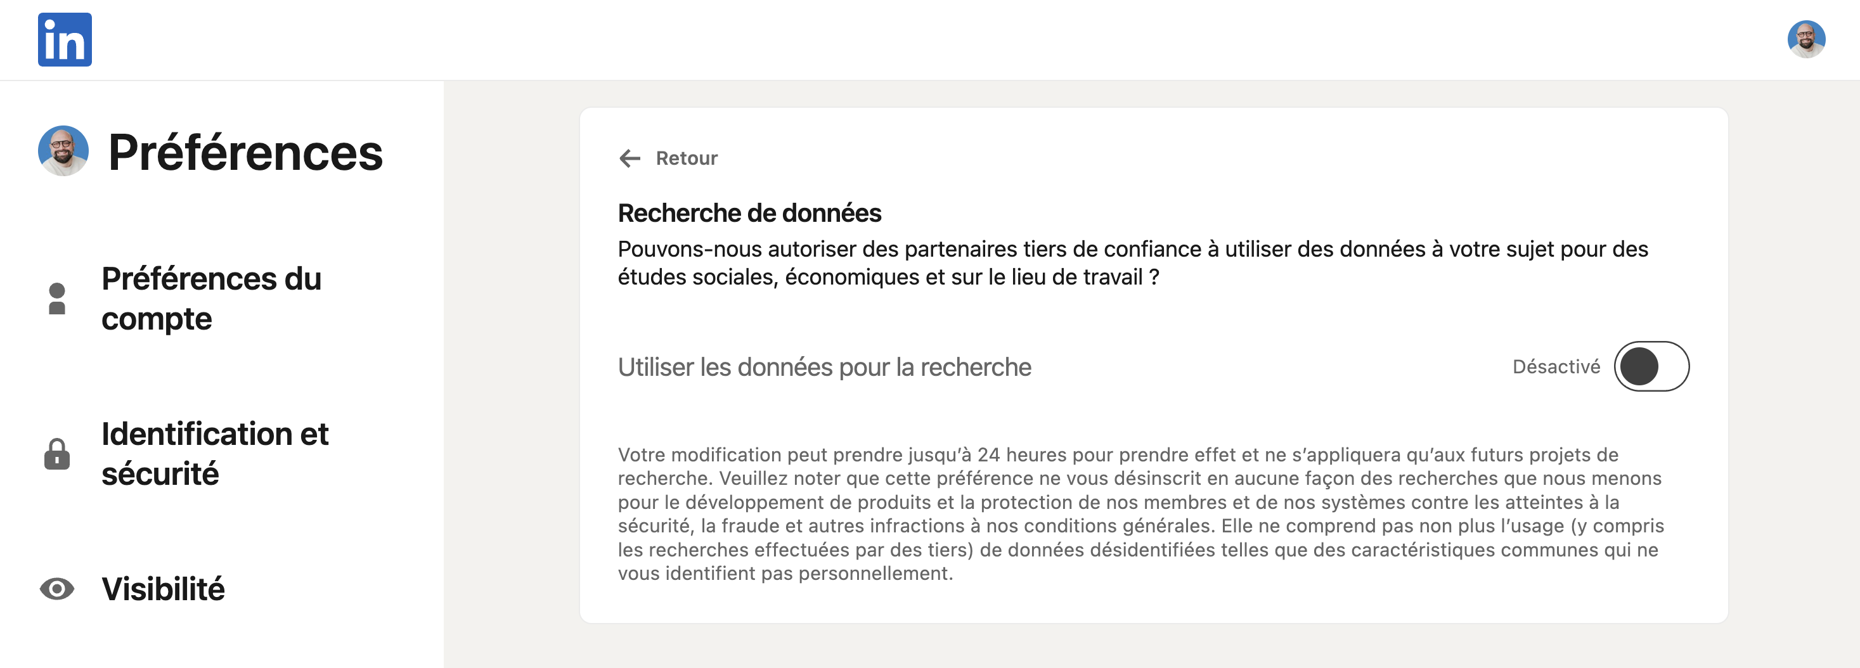
Task: Click the eye icon for Visibilité
Action: (57, 589)
